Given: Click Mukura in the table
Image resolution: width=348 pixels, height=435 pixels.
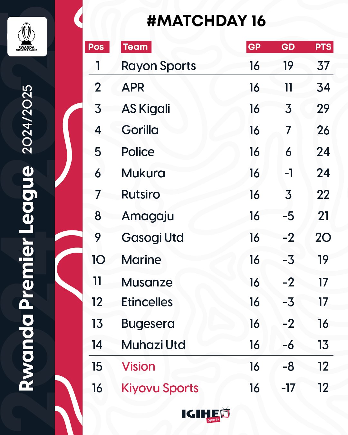Looking at the screenshot, I should point(143,173).
